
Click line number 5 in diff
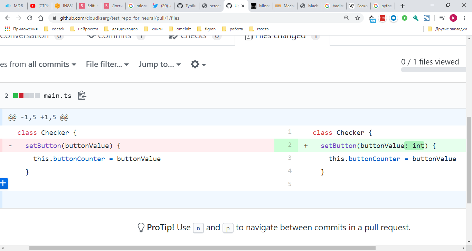coord(290,184)
